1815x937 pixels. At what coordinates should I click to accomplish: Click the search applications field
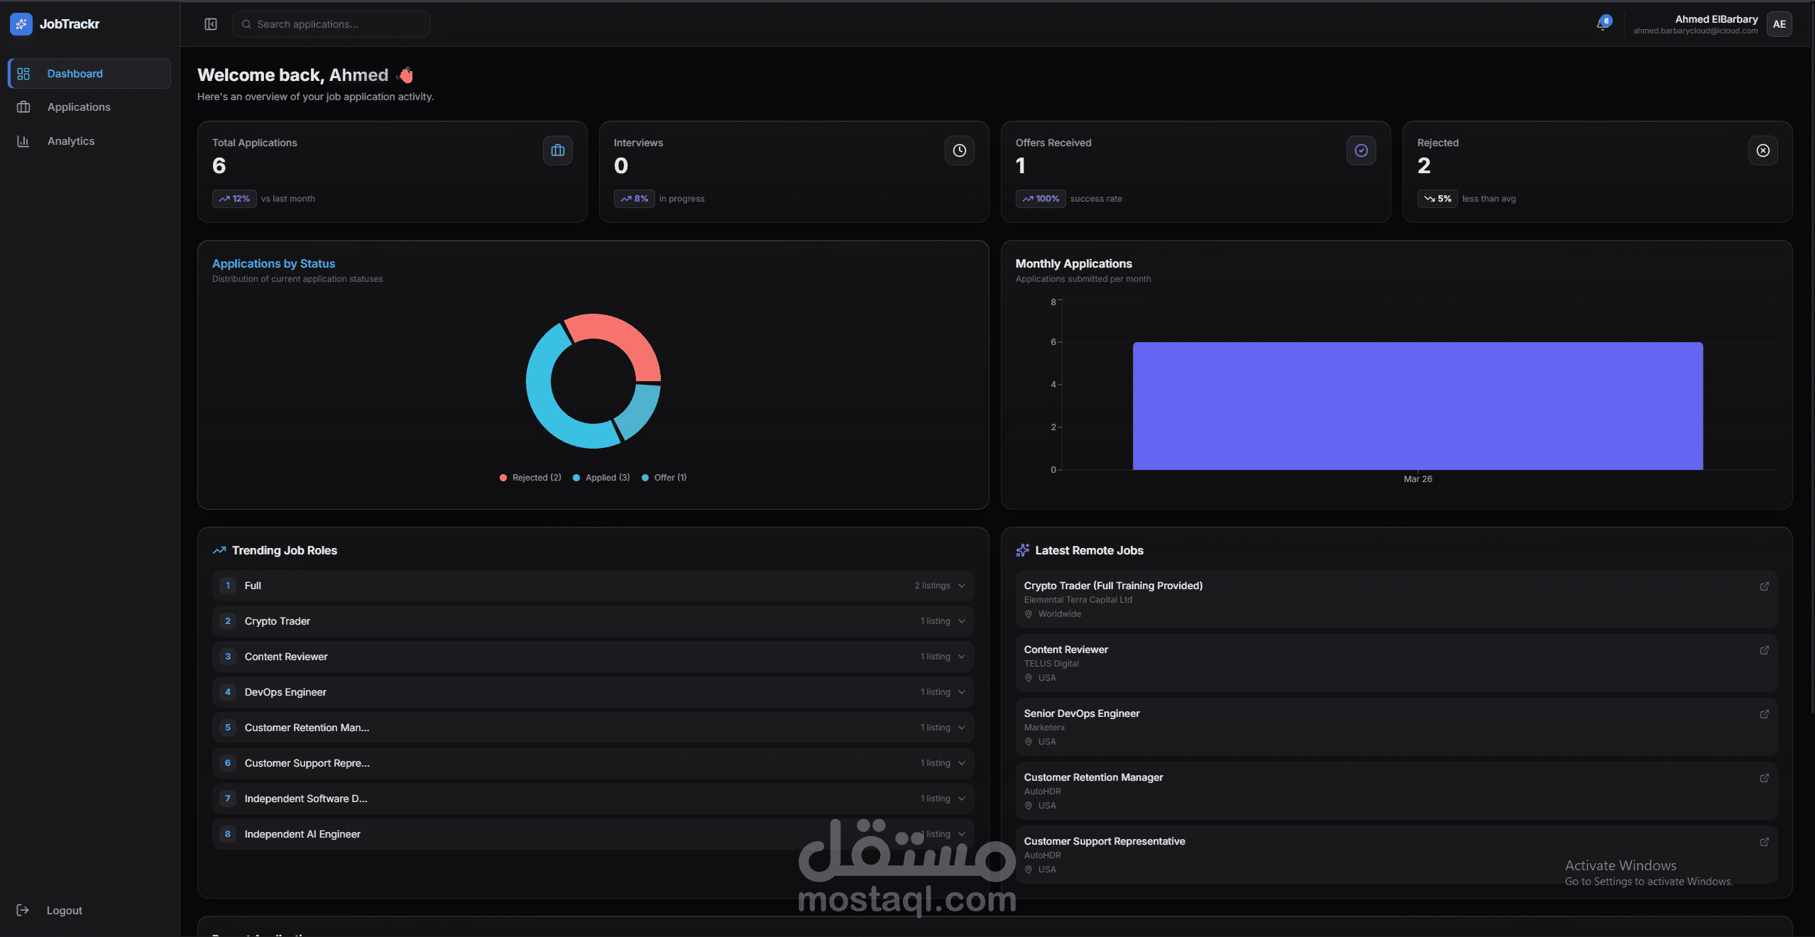331,23
